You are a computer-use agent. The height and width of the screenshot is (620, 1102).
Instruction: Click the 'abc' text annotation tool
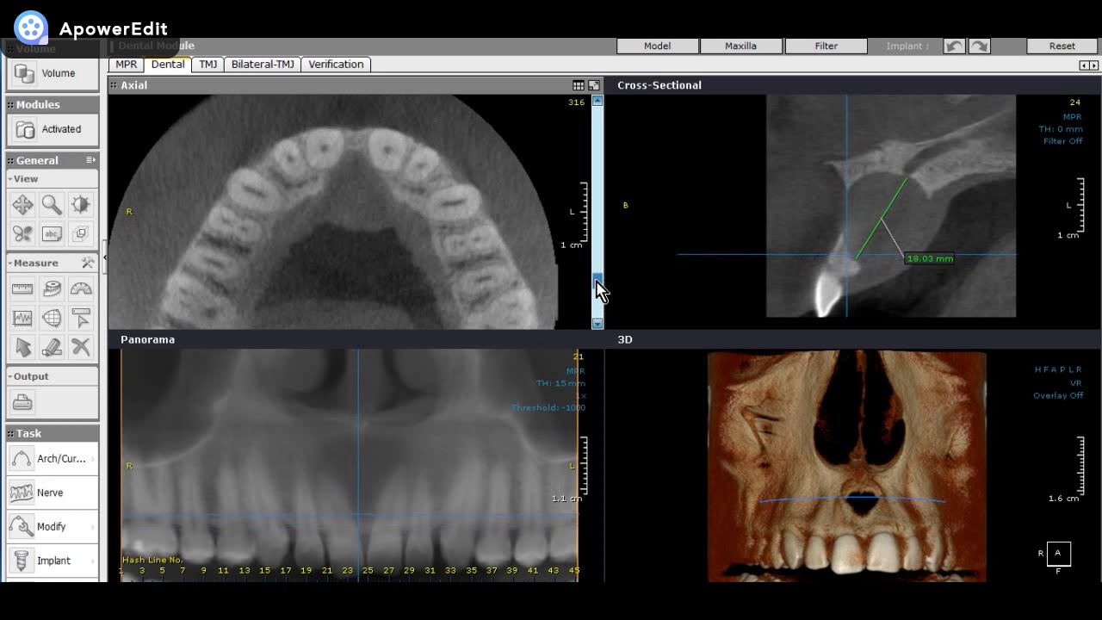(52, 233)
